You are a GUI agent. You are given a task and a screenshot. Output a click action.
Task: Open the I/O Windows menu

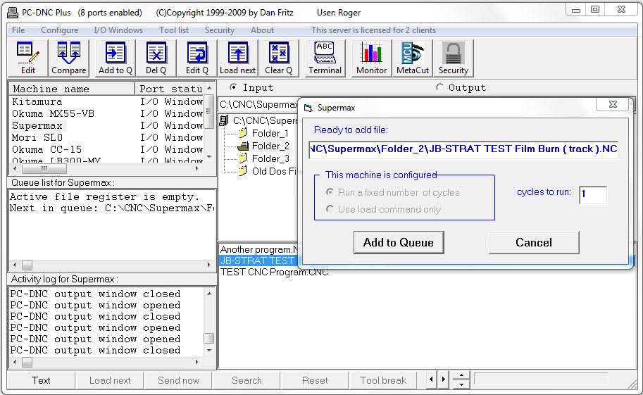tap(118, 30)
